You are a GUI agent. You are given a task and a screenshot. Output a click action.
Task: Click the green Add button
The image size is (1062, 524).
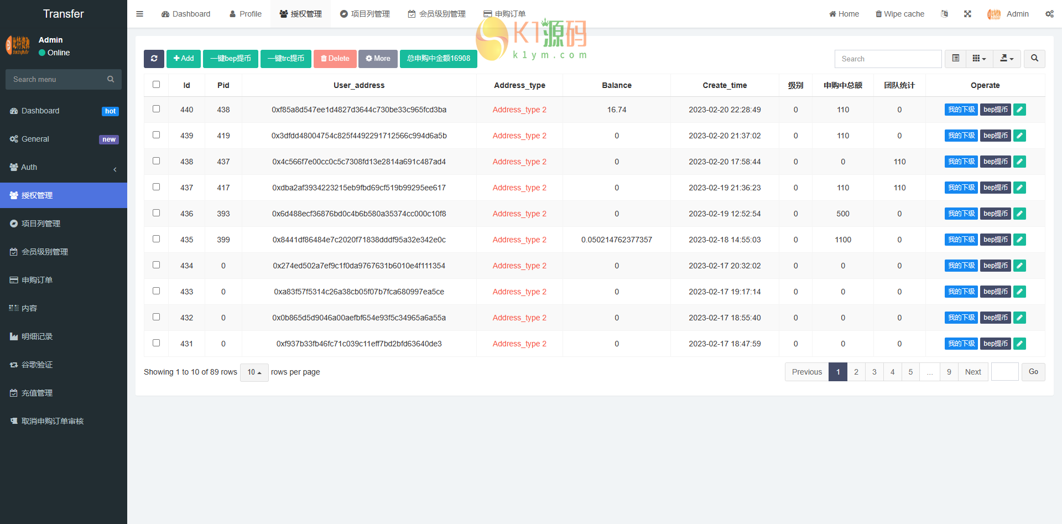[x=184, y=59]
